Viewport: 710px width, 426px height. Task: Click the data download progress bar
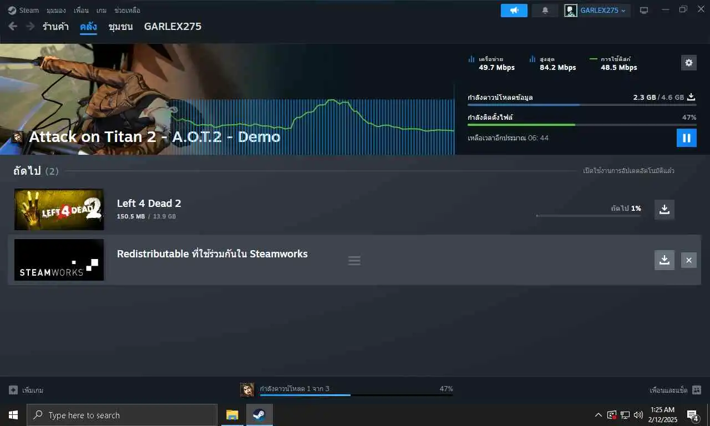pos(582,105)
